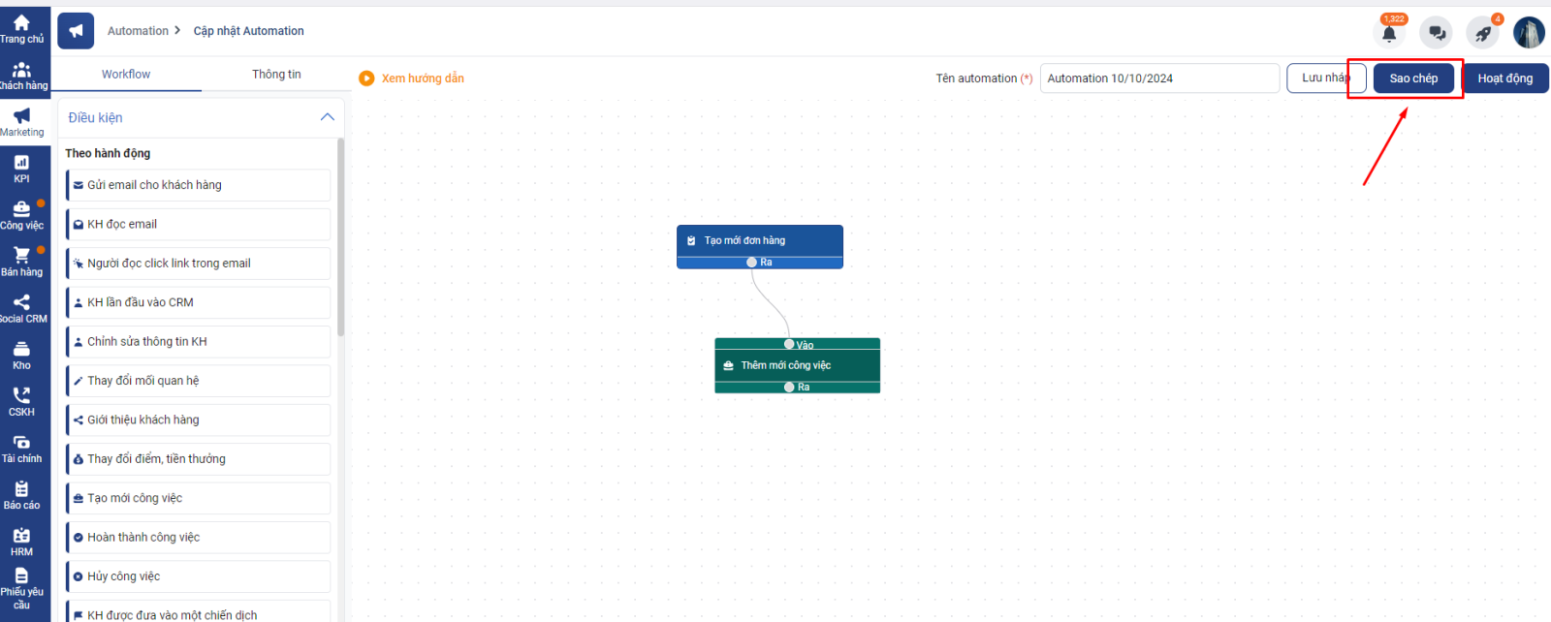Open the KPI module icon

(21, 169)
